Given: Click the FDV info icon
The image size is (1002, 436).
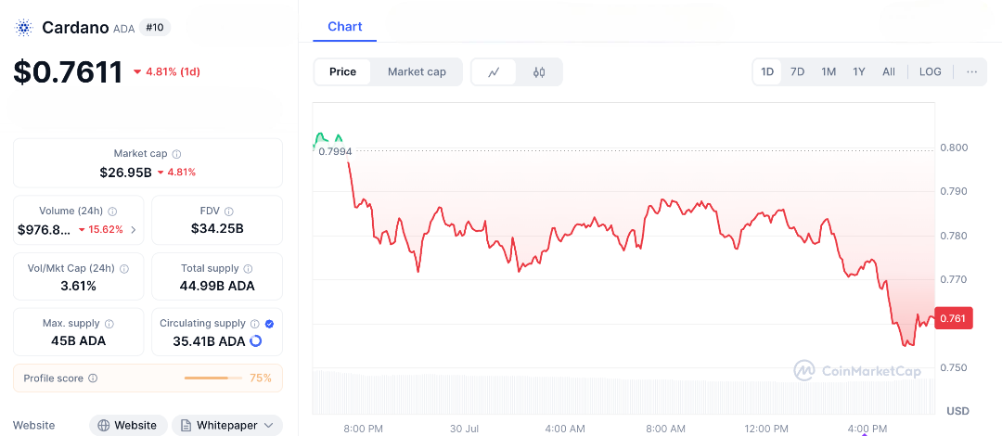Looking at the screenshot, I should point(229,212).
